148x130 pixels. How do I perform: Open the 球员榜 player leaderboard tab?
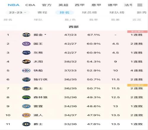(89, 12)
